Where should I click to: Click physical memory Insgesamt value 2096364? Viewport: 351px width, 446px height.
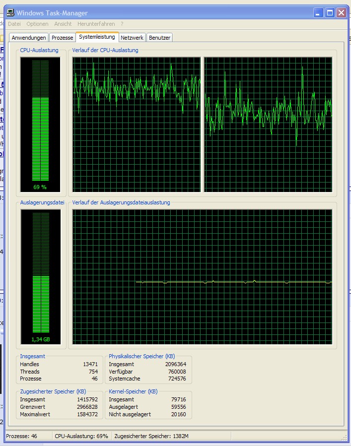coord(176,364)
